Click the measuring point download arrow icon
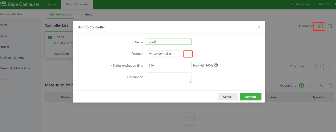The width and height of the screenshot is (336, 132). click(321, 85)
